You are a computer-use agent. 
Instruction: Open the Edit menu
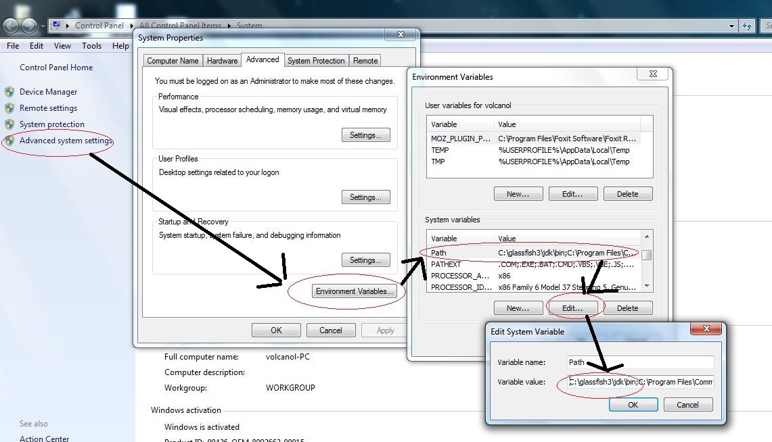pyautogui.click(x=37, y=46)
